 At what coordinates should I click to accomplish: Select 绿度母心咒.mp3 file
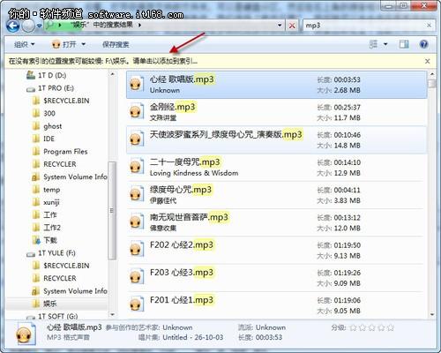(276, 195)
